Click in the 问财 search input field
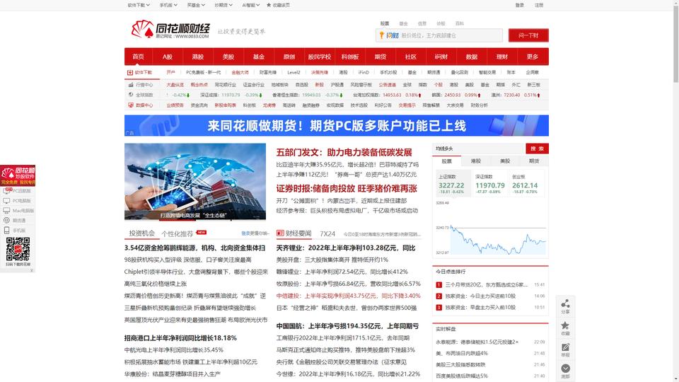 click(x=439, y=35)
